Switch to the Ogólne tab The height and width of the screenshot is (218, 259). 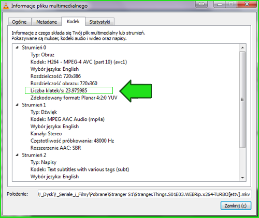coord(20,22)
